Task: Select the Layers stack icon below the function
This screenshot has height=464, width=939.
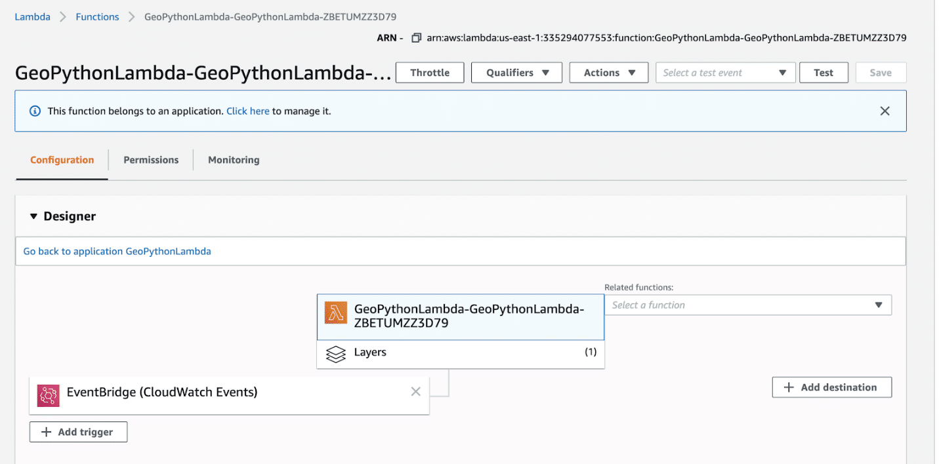Action: tap(336, 353)
